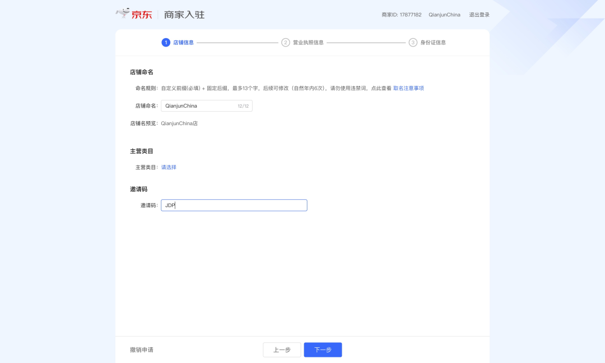Focus the 店铺命名 input containing QianjunChina
The width and height of the screenshot is (605, 363).
click(x=199, y=105)
